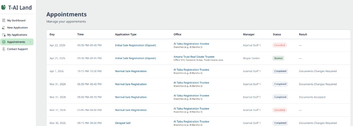353x126 pixels.
Task: Select Appointments in the sidebar
Action: [17, 42]
